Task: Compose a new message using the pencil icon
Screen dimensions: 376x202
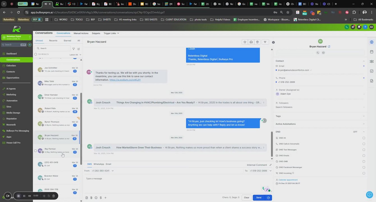Action: coord(79,49)
